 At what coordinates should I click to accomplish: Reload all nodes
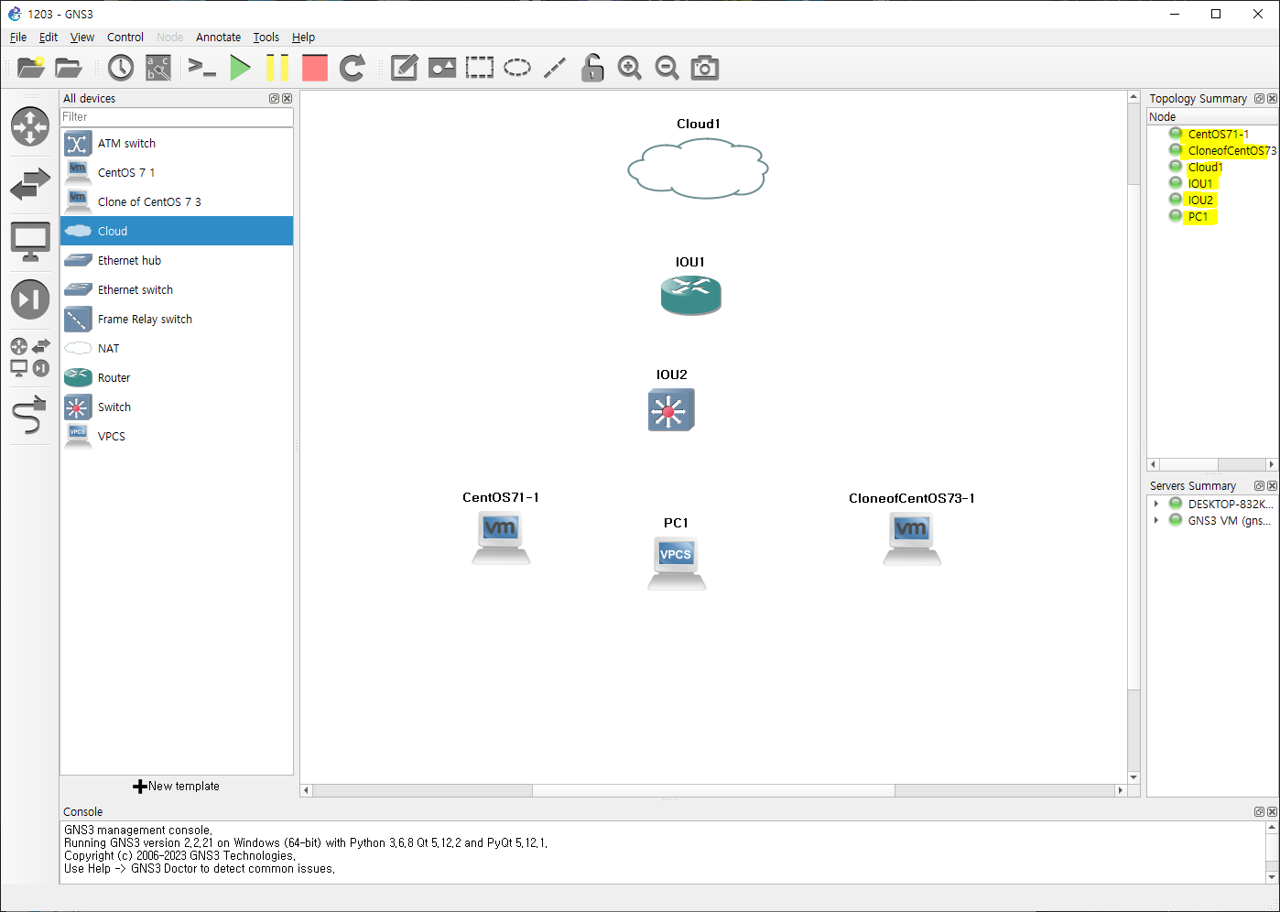point(353,68)
